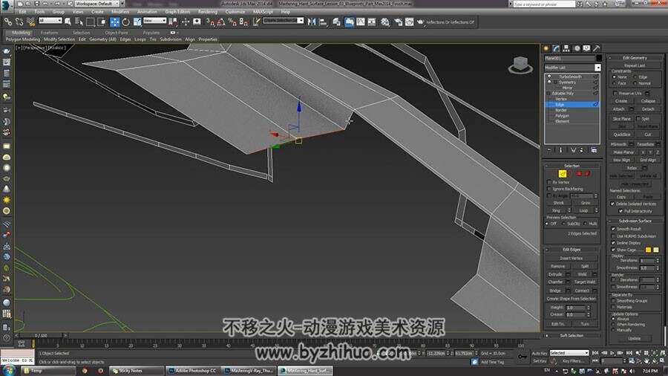
Task: Select Polygon sub-object in modifier stack
Action: 562,115
